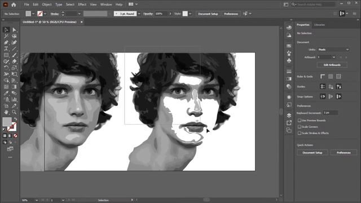This screenshot has width=361, height=203.
Task: Open the Object menu
Action: click(x=47, y=5)
